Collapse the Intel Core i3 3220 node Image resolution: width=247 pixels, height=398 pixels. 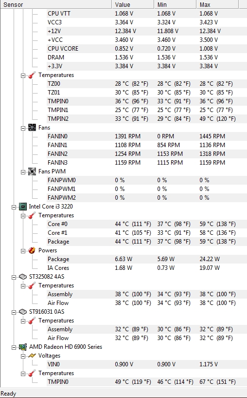tap(14, 208)
